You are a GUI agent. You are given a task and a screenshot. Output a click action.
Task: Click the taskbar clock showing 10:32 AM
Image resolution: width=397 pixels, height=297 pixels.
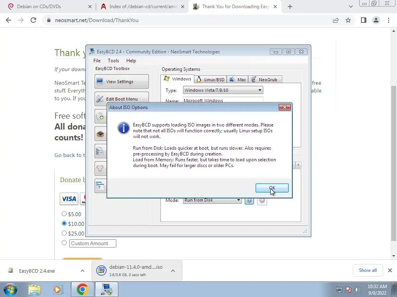click(377, 290)
